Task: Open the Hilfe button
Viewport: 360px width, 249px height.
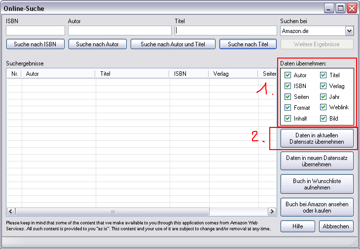Action: click(x=298, y=226)
